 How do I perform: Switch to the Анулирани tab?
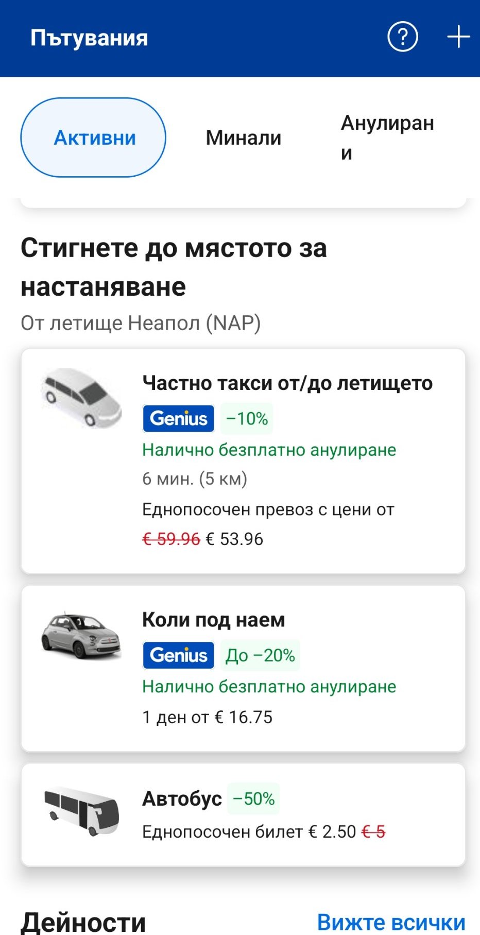point(387,138)
